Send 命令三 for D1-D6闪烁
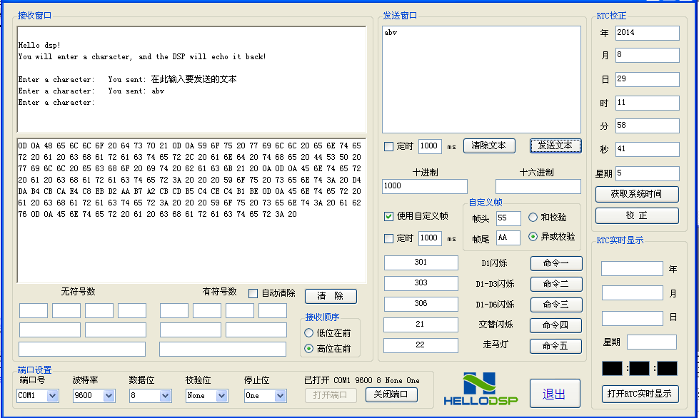Screen dimensions: 699x418 pyautogui.click(x=556, y=305)
